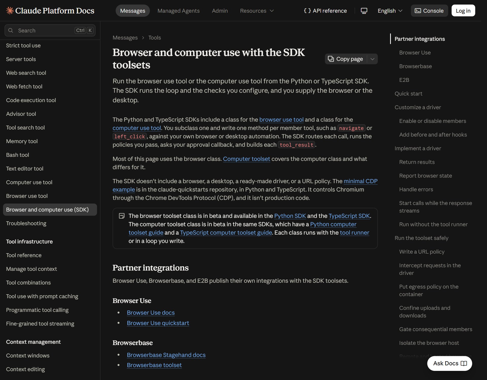
Task: Open the English language dropdown
Action: (390, 11)
